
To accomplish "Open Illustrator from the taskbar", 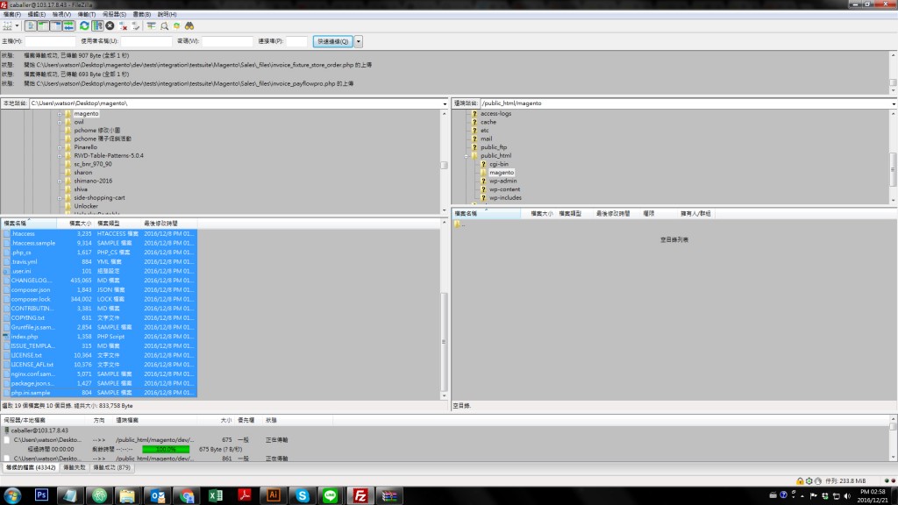I will [x=274, y=495].
